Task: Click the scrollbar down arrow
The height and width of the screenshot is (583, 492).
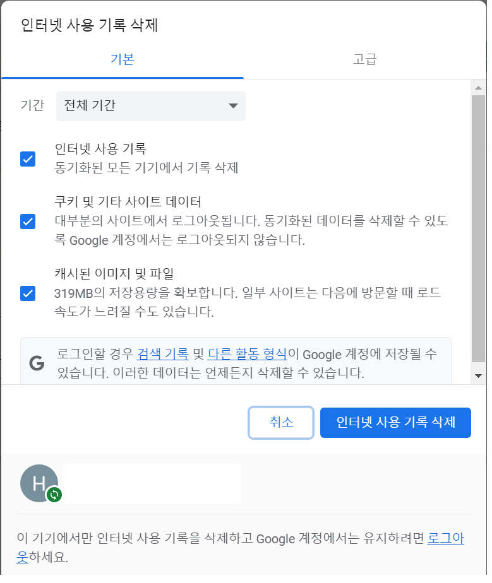Action: click(479, 376)
